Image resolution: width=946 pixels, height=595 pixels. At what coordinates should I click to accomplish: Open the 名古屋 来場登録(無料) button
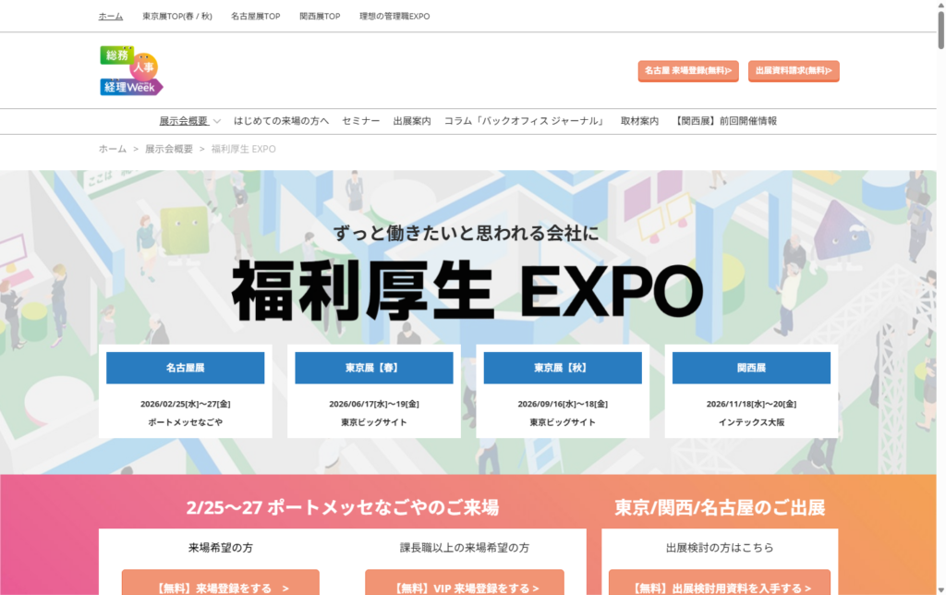coord(688,70)
